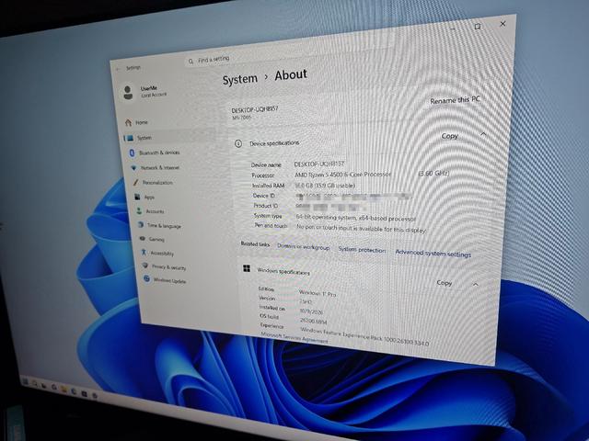
Task: Click the Wi-Fi icon for Network & internet
Action: (133, 167)
